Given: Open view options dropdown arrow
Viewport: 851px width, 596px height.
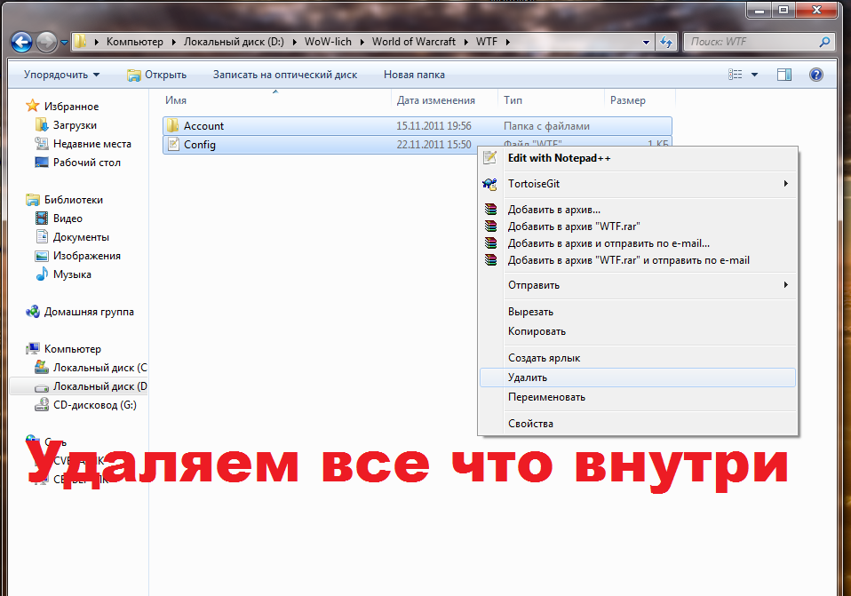Looking at the screenshot, I should coord(754,75).
